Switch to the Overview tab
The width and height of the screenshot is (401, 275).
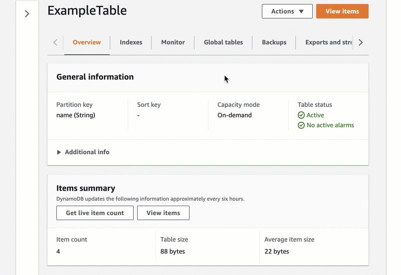click(x=87, y=42)
